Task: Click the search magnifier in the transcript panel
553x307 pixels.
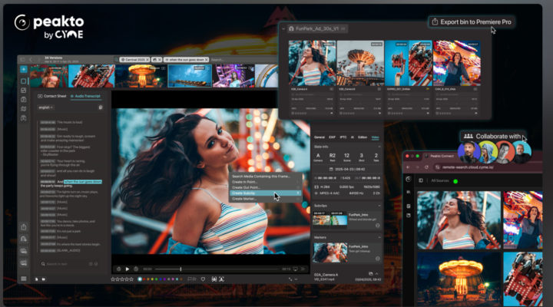Action: pyautogui.click(x=43, y=264)
